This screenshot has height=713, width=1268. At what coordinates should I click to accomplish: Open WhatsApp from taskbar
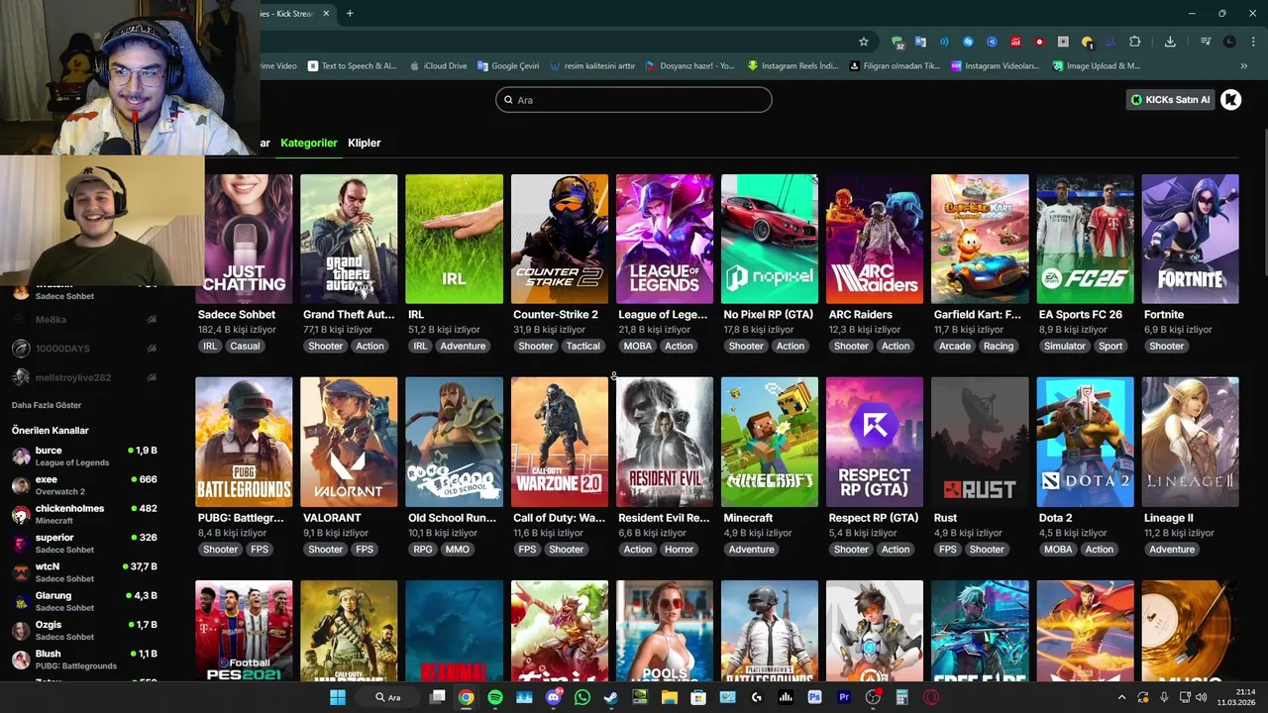click(582, 697)
